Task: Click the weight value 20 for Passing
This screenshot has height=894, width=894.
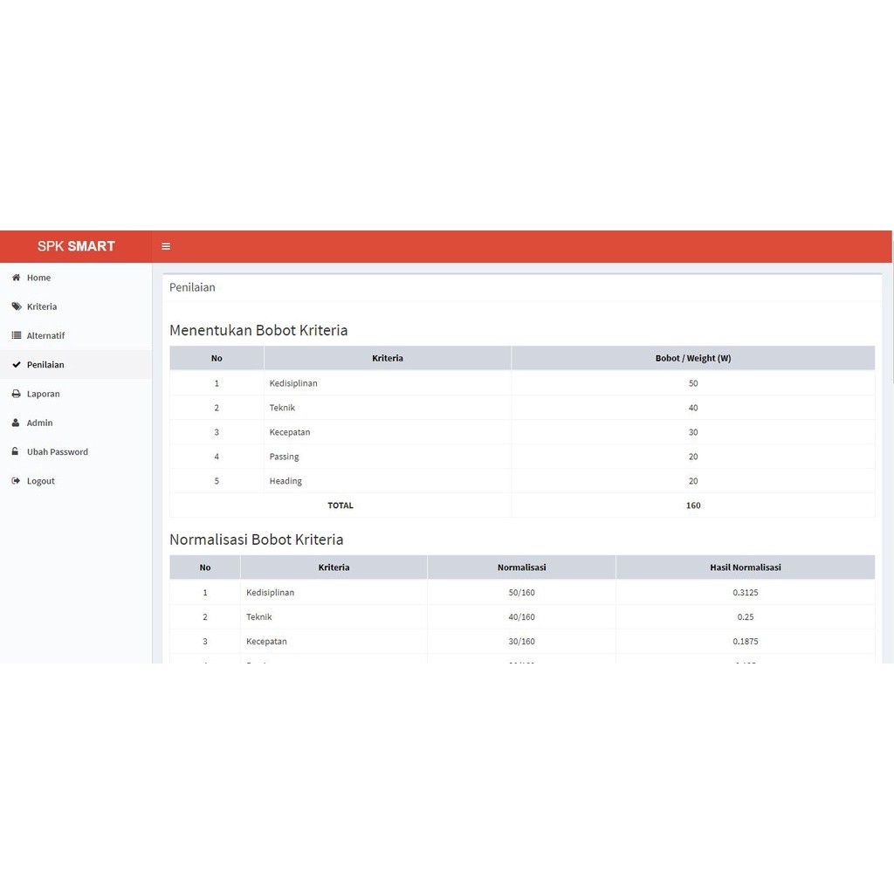Action: pos(692,457)
